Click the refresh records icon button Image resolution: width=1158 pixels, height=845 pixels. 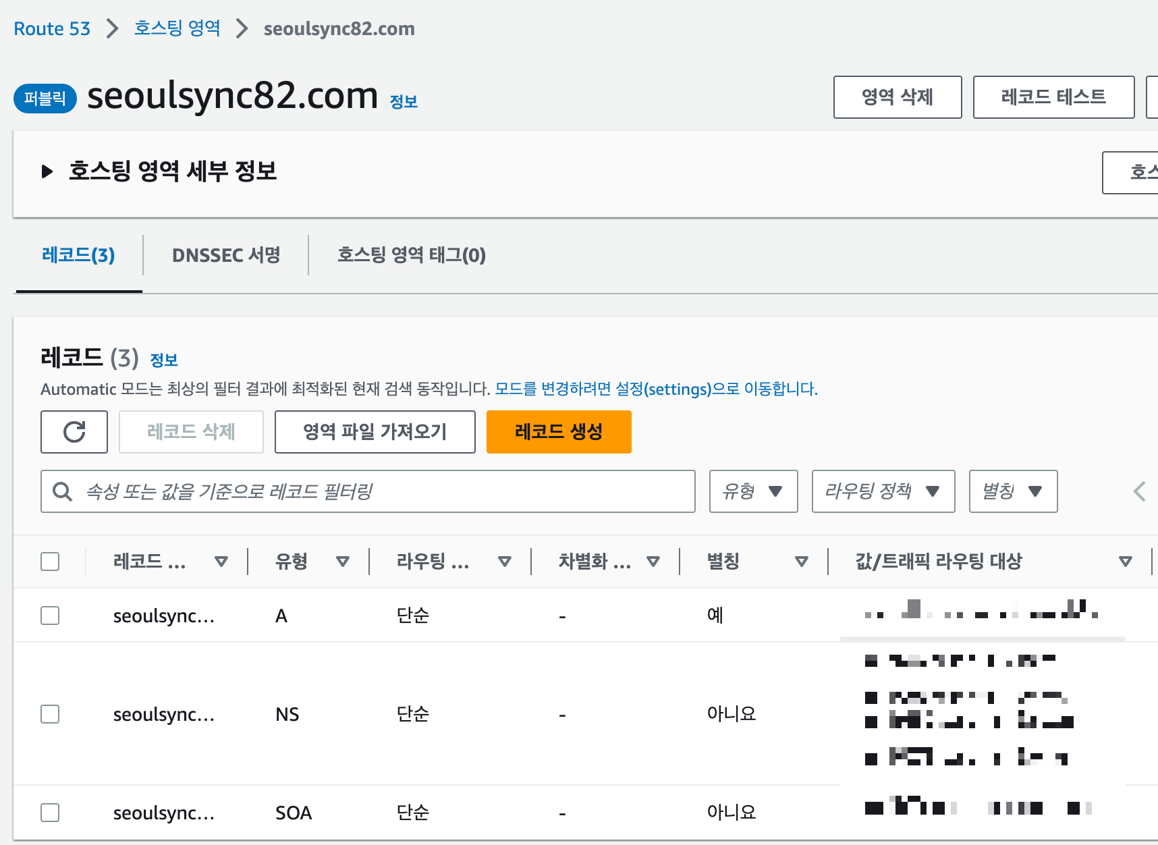pos(74,432)
